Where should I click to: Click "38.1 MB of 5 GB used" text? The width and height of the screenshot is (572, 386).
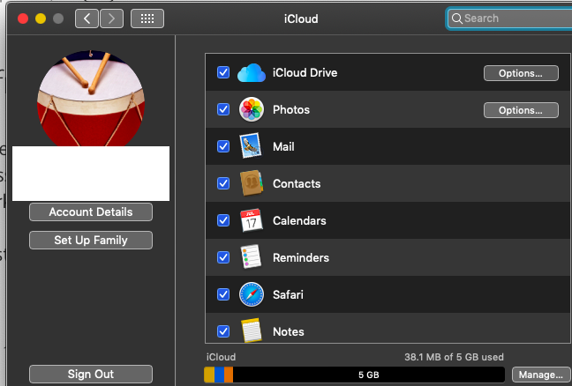coord(454,357)
